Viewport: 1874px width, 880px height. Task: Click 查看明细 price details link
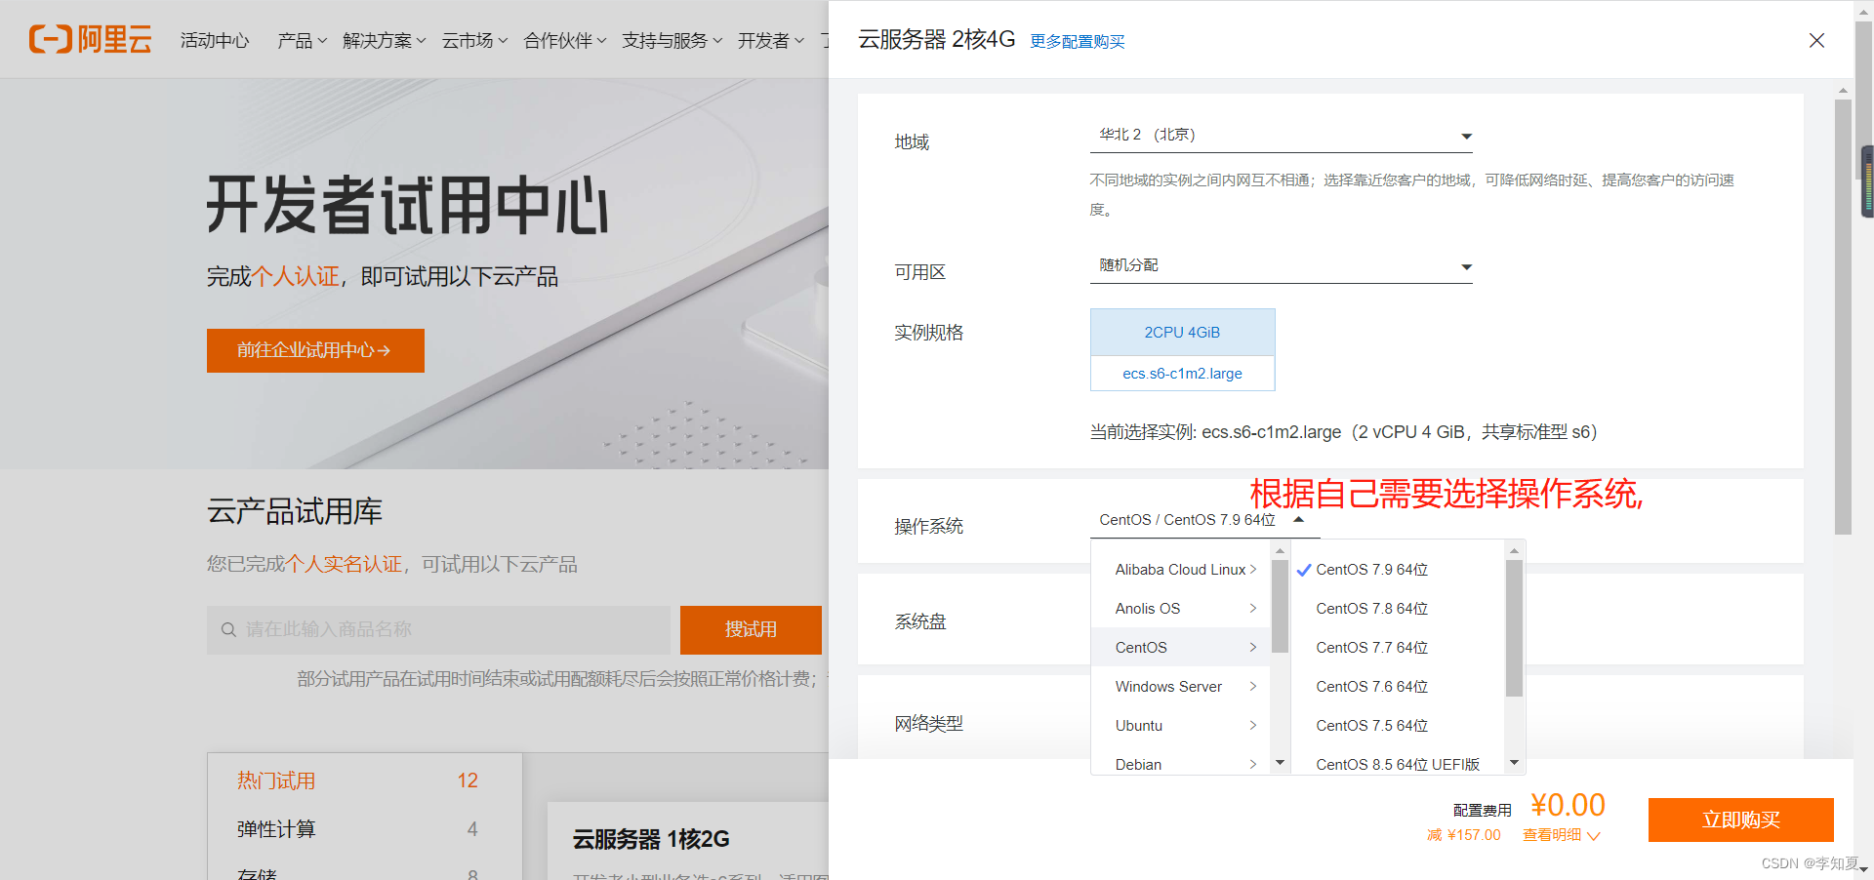tap(1561, 835)
